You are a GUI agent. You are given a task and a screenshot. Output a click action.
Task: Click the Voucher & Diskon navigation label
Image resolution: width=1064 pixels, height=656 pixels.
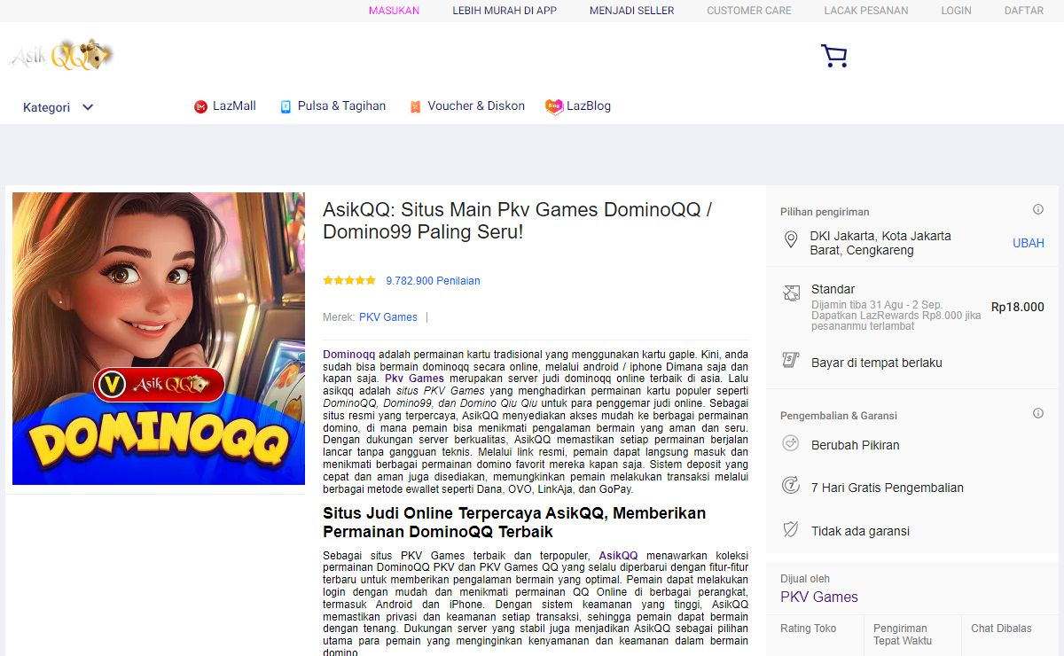coord(476,105)
